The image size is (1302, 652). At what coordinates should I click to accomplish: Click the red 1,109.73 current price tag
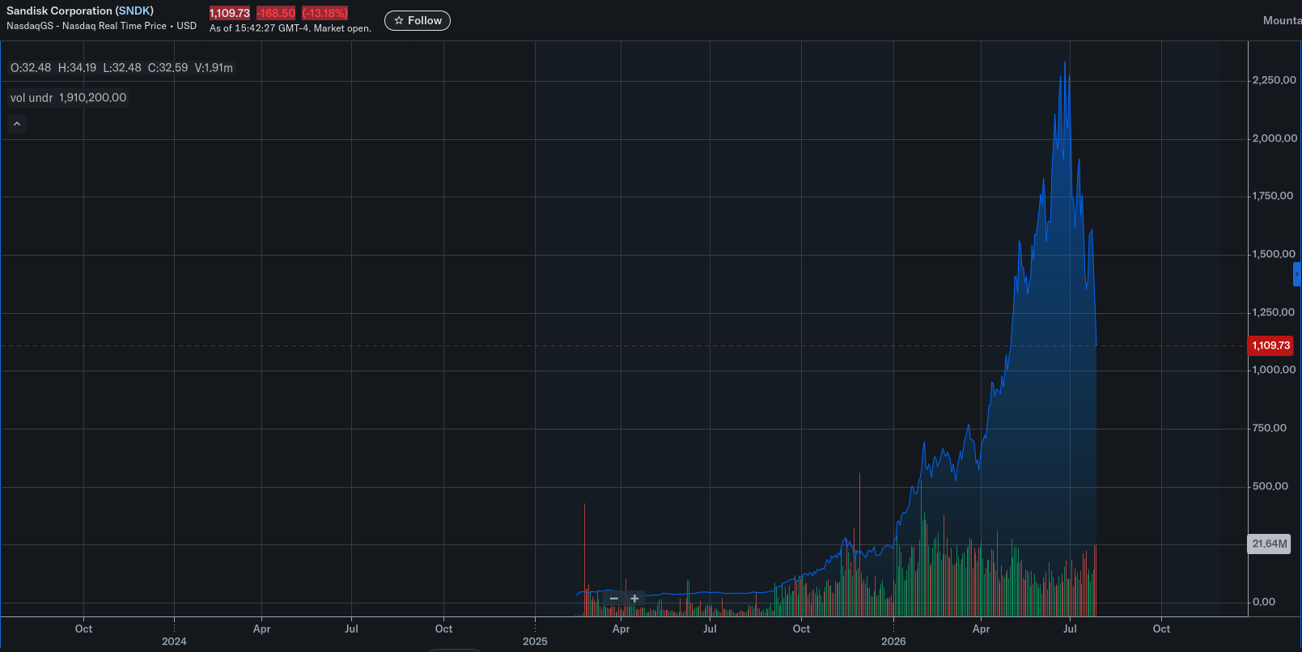(1270, 345)
